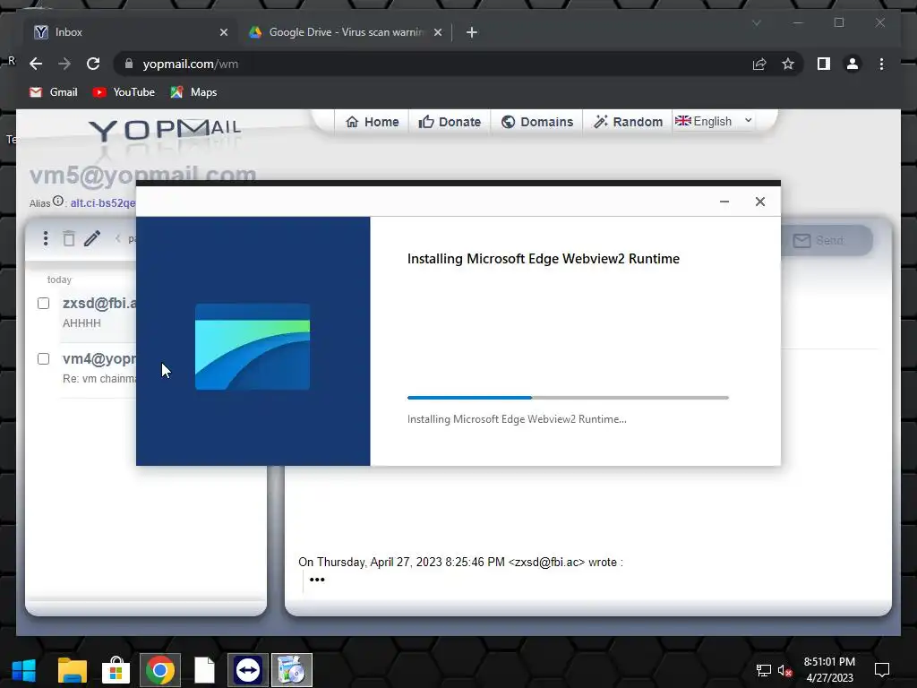Screen dimensions: 917x688
Task: Reload the yopmail page
Action: (x=93, y=64)
